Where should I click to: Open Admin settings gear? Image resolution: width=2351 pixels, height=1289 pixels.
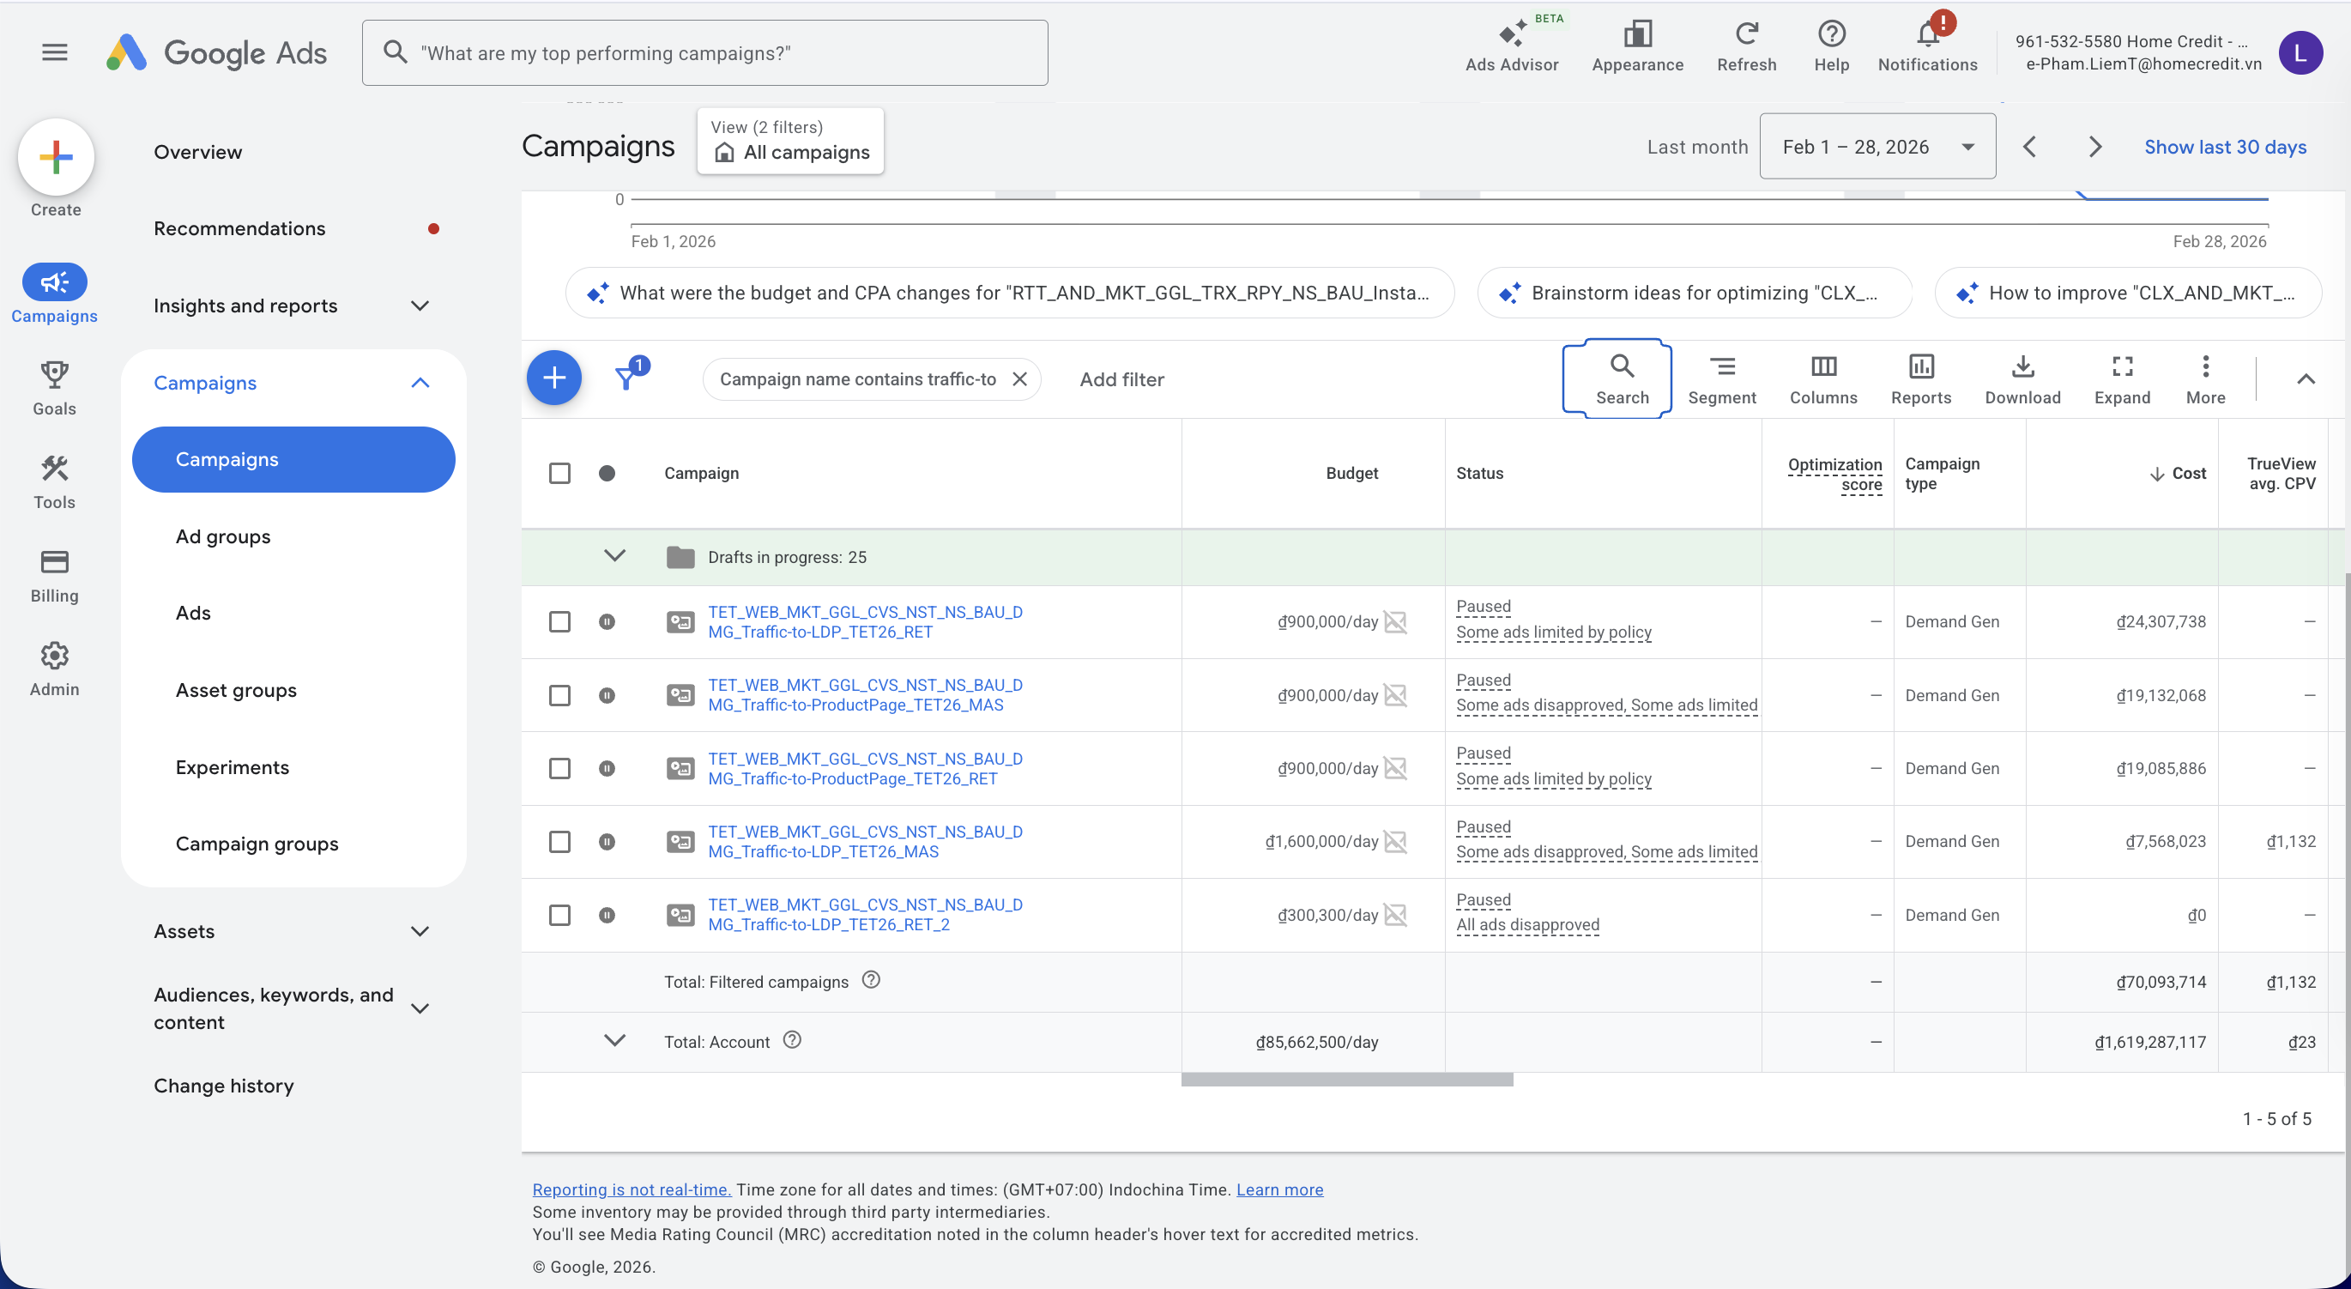click(x=55, y=669)
